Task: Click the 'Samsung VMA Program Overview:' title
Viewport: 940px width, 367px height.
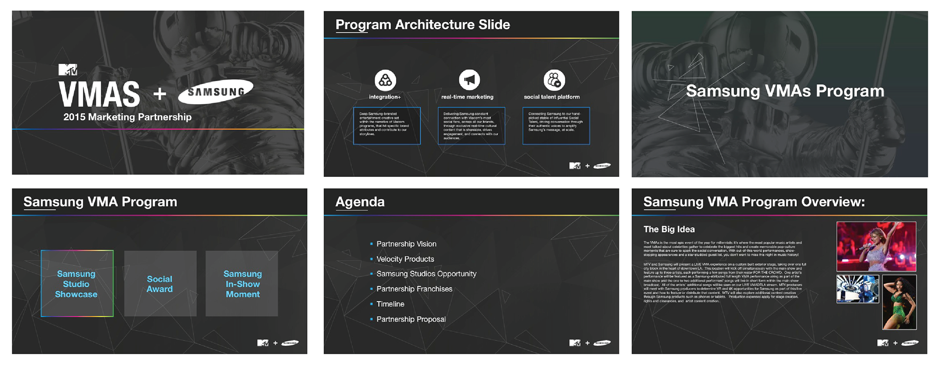Action: tap(754, 202)
